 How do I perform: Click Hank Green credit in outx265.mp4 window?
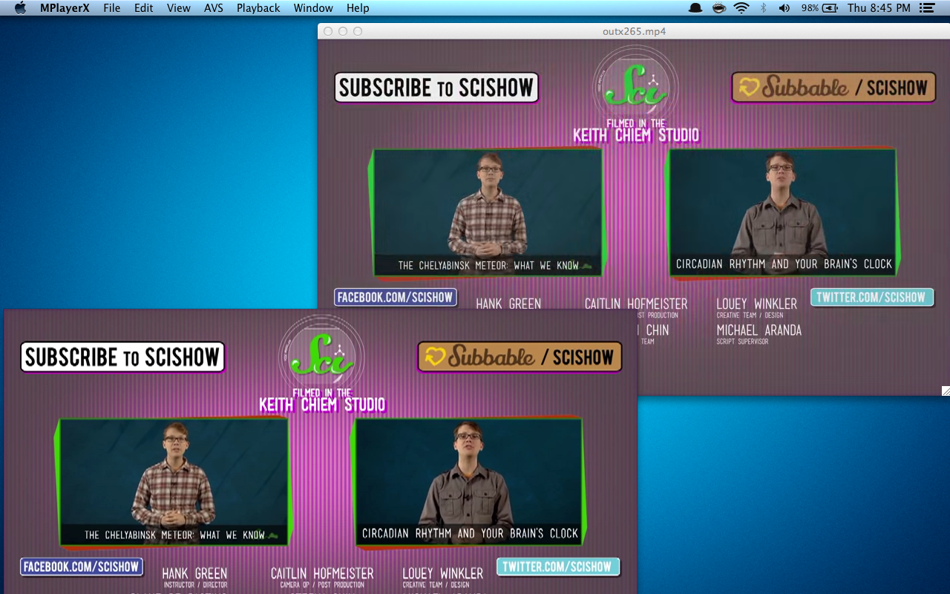click(x=508, y=304)
